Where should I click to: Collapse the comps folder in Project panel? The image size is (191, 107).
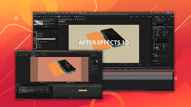[34, 43]
